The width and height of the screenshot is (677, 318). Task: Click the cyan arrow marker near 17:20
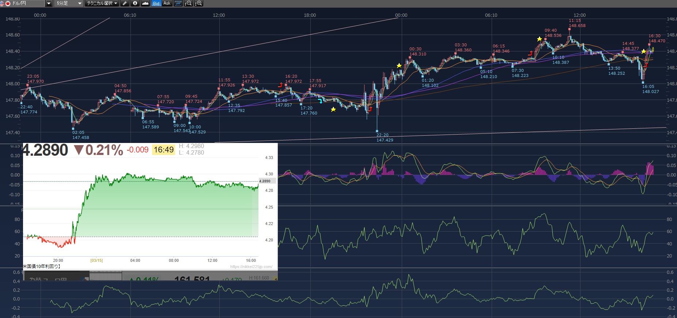coord(320,101)
